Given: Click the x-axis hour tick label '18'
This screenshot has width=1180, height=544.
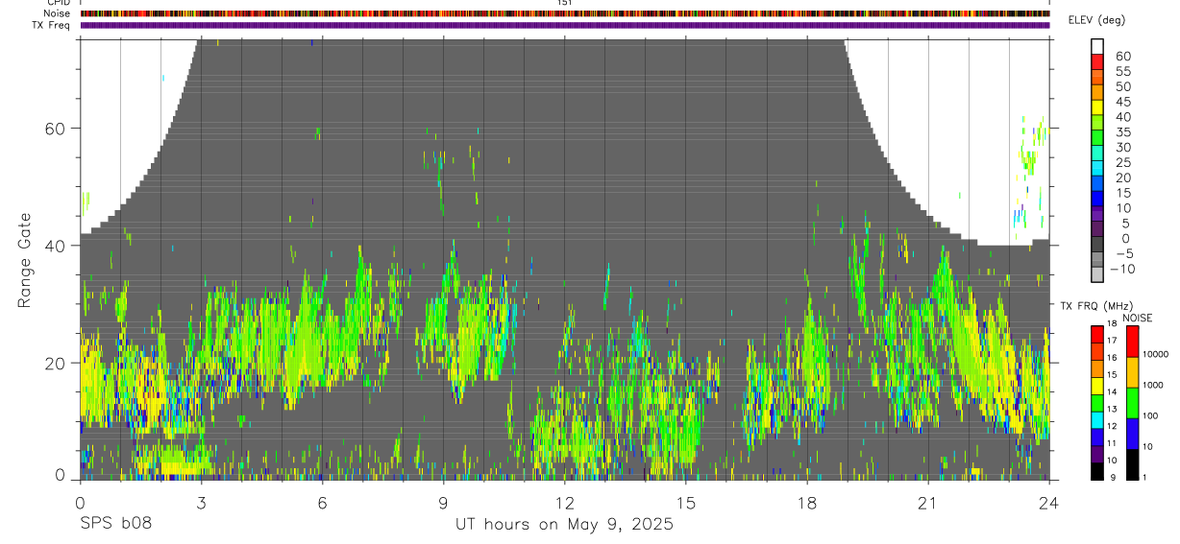Looking at the screenshot, I should click(x=806, y=503).
